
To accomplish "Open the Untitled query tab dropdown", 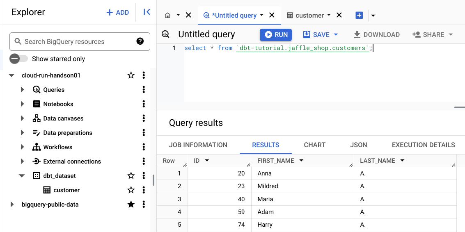I will tap(261, 15).
